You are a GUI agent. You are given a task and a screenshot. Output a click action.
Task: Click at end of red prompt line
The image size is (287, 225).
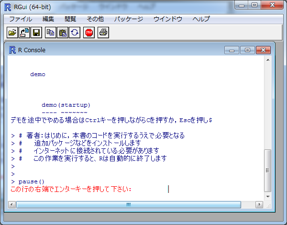[168, 189]
